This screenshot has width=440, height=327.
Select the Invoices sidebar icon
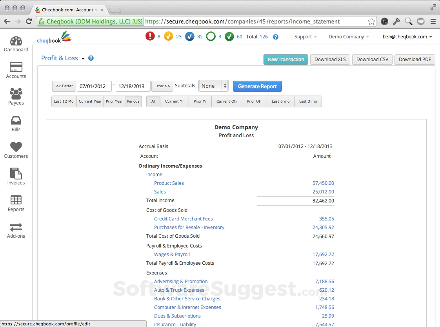click(16, 176)
